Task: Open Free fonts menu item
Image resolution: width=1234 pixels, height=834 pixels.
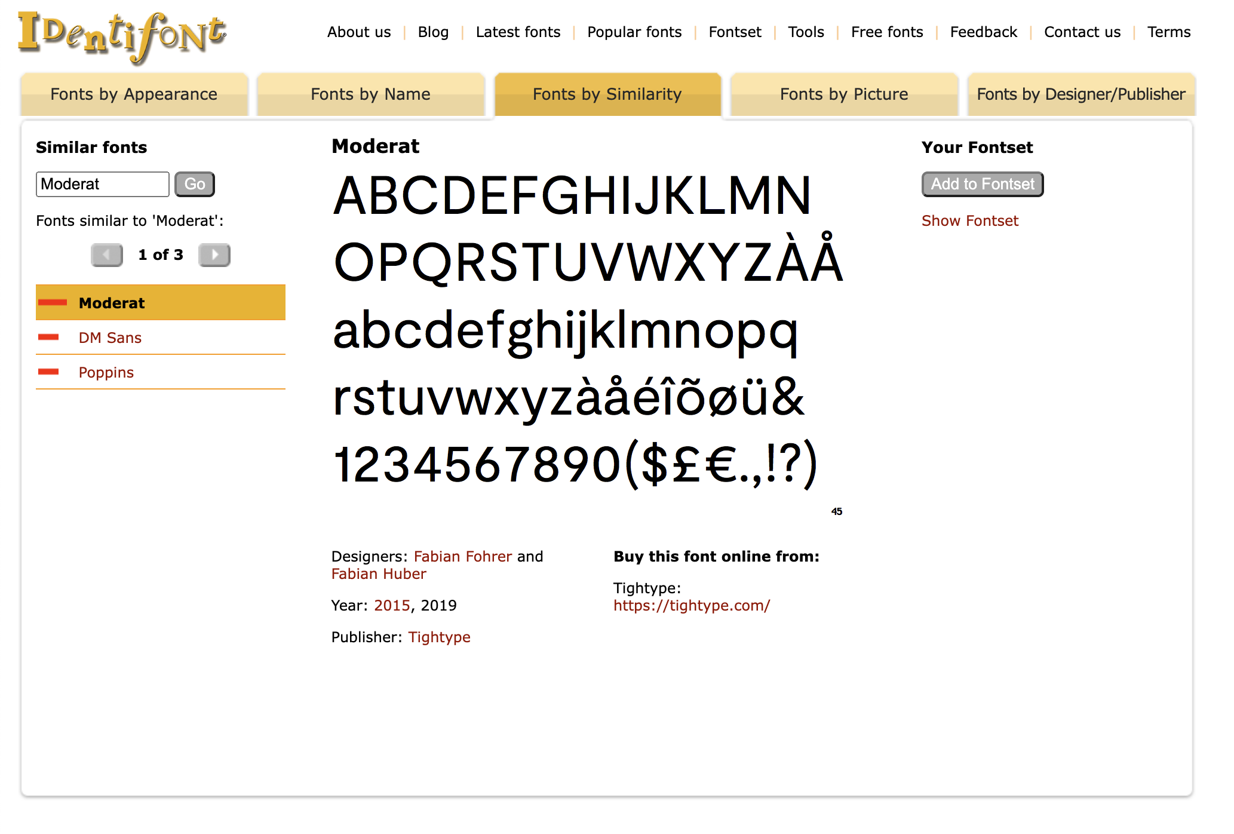Action: pos(886,32)
